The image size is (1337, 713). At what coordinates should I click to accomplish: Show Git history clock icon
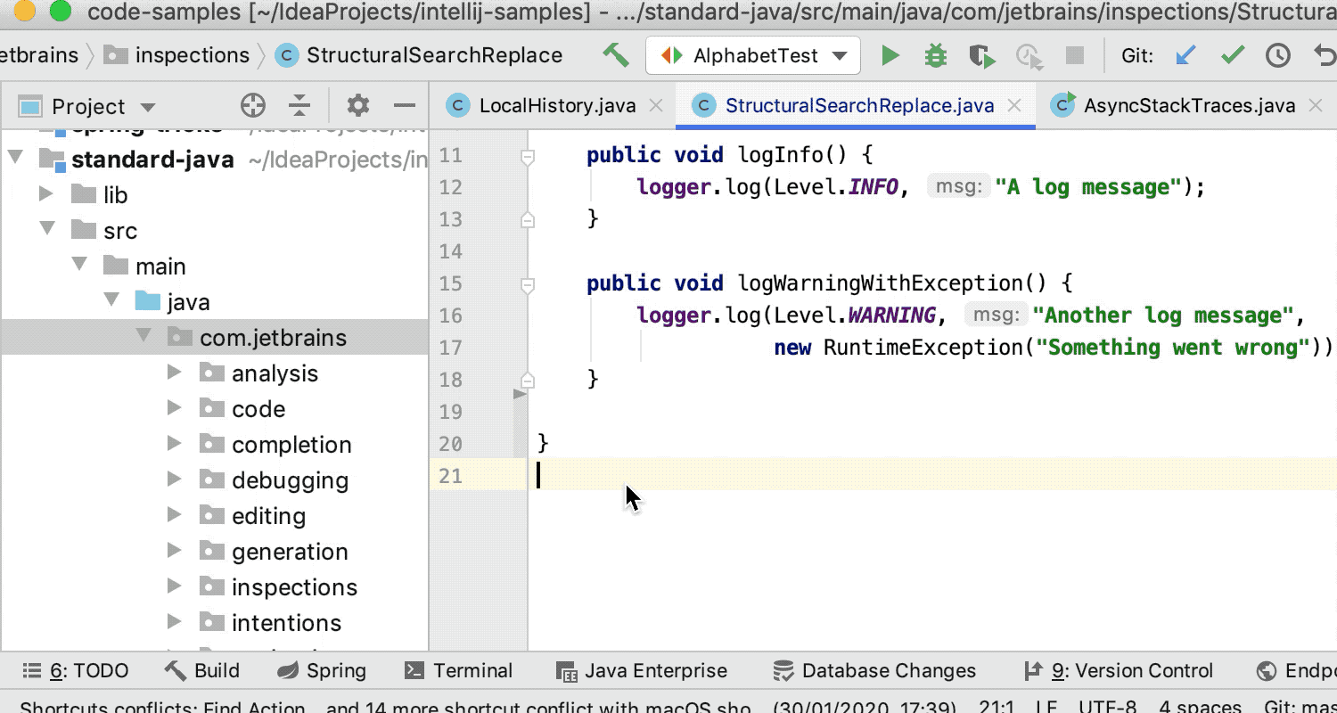click(1278, 55)
